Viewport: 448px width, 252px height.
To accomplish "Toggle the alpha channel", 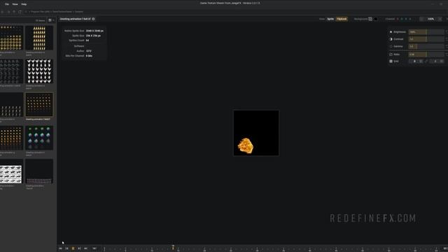I will [x=410, y=19].
